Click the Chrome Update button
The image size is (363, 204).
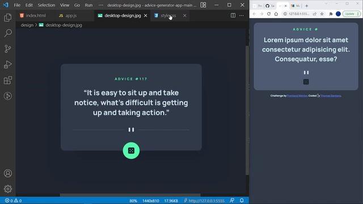pos(352,14)
